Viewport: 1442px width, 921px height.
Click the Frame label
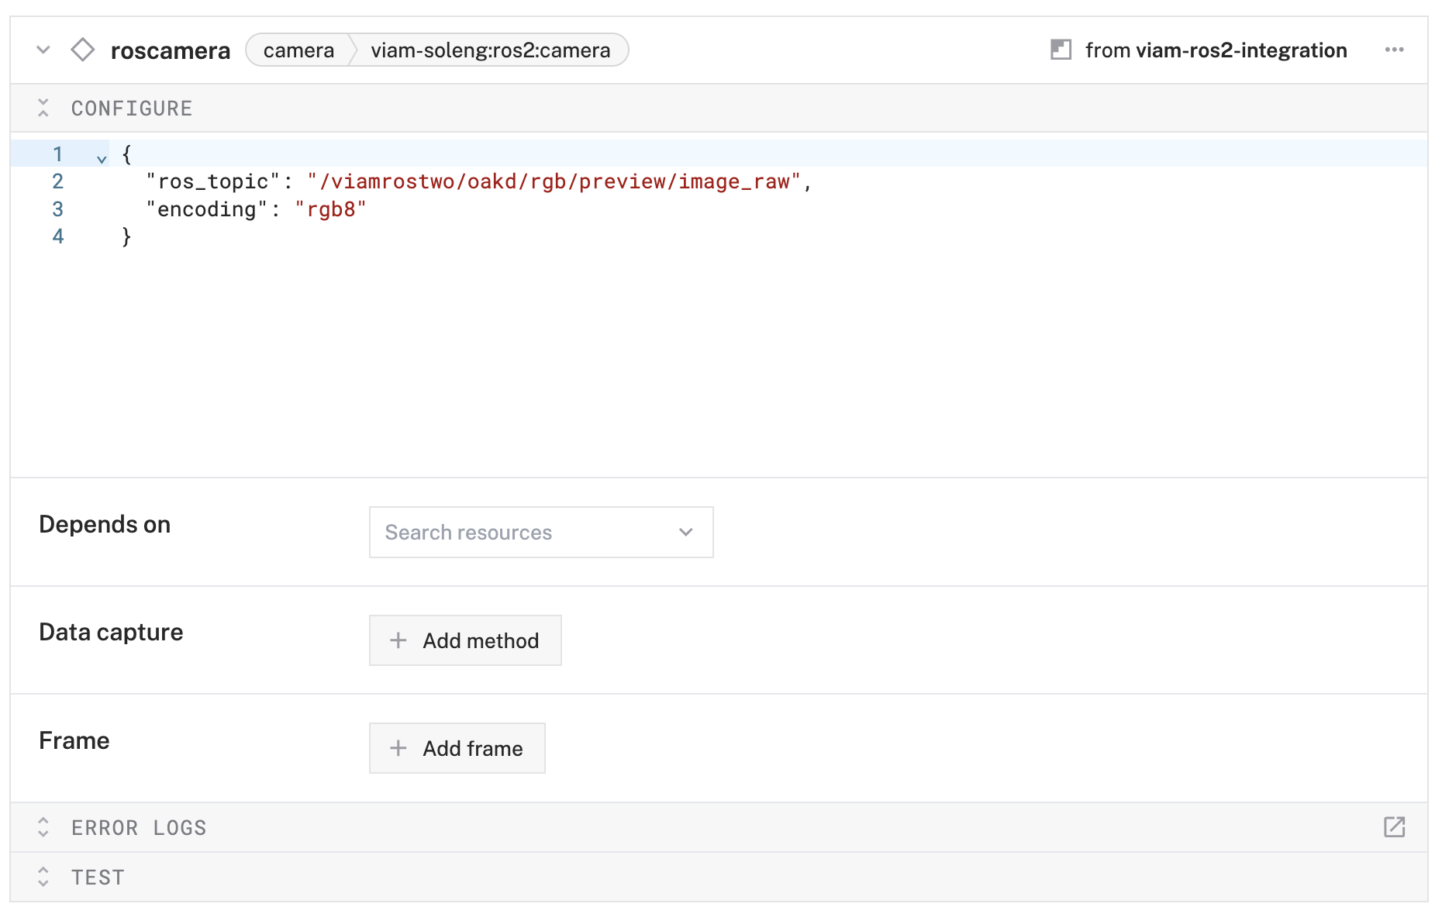click(x=74, y=741)
